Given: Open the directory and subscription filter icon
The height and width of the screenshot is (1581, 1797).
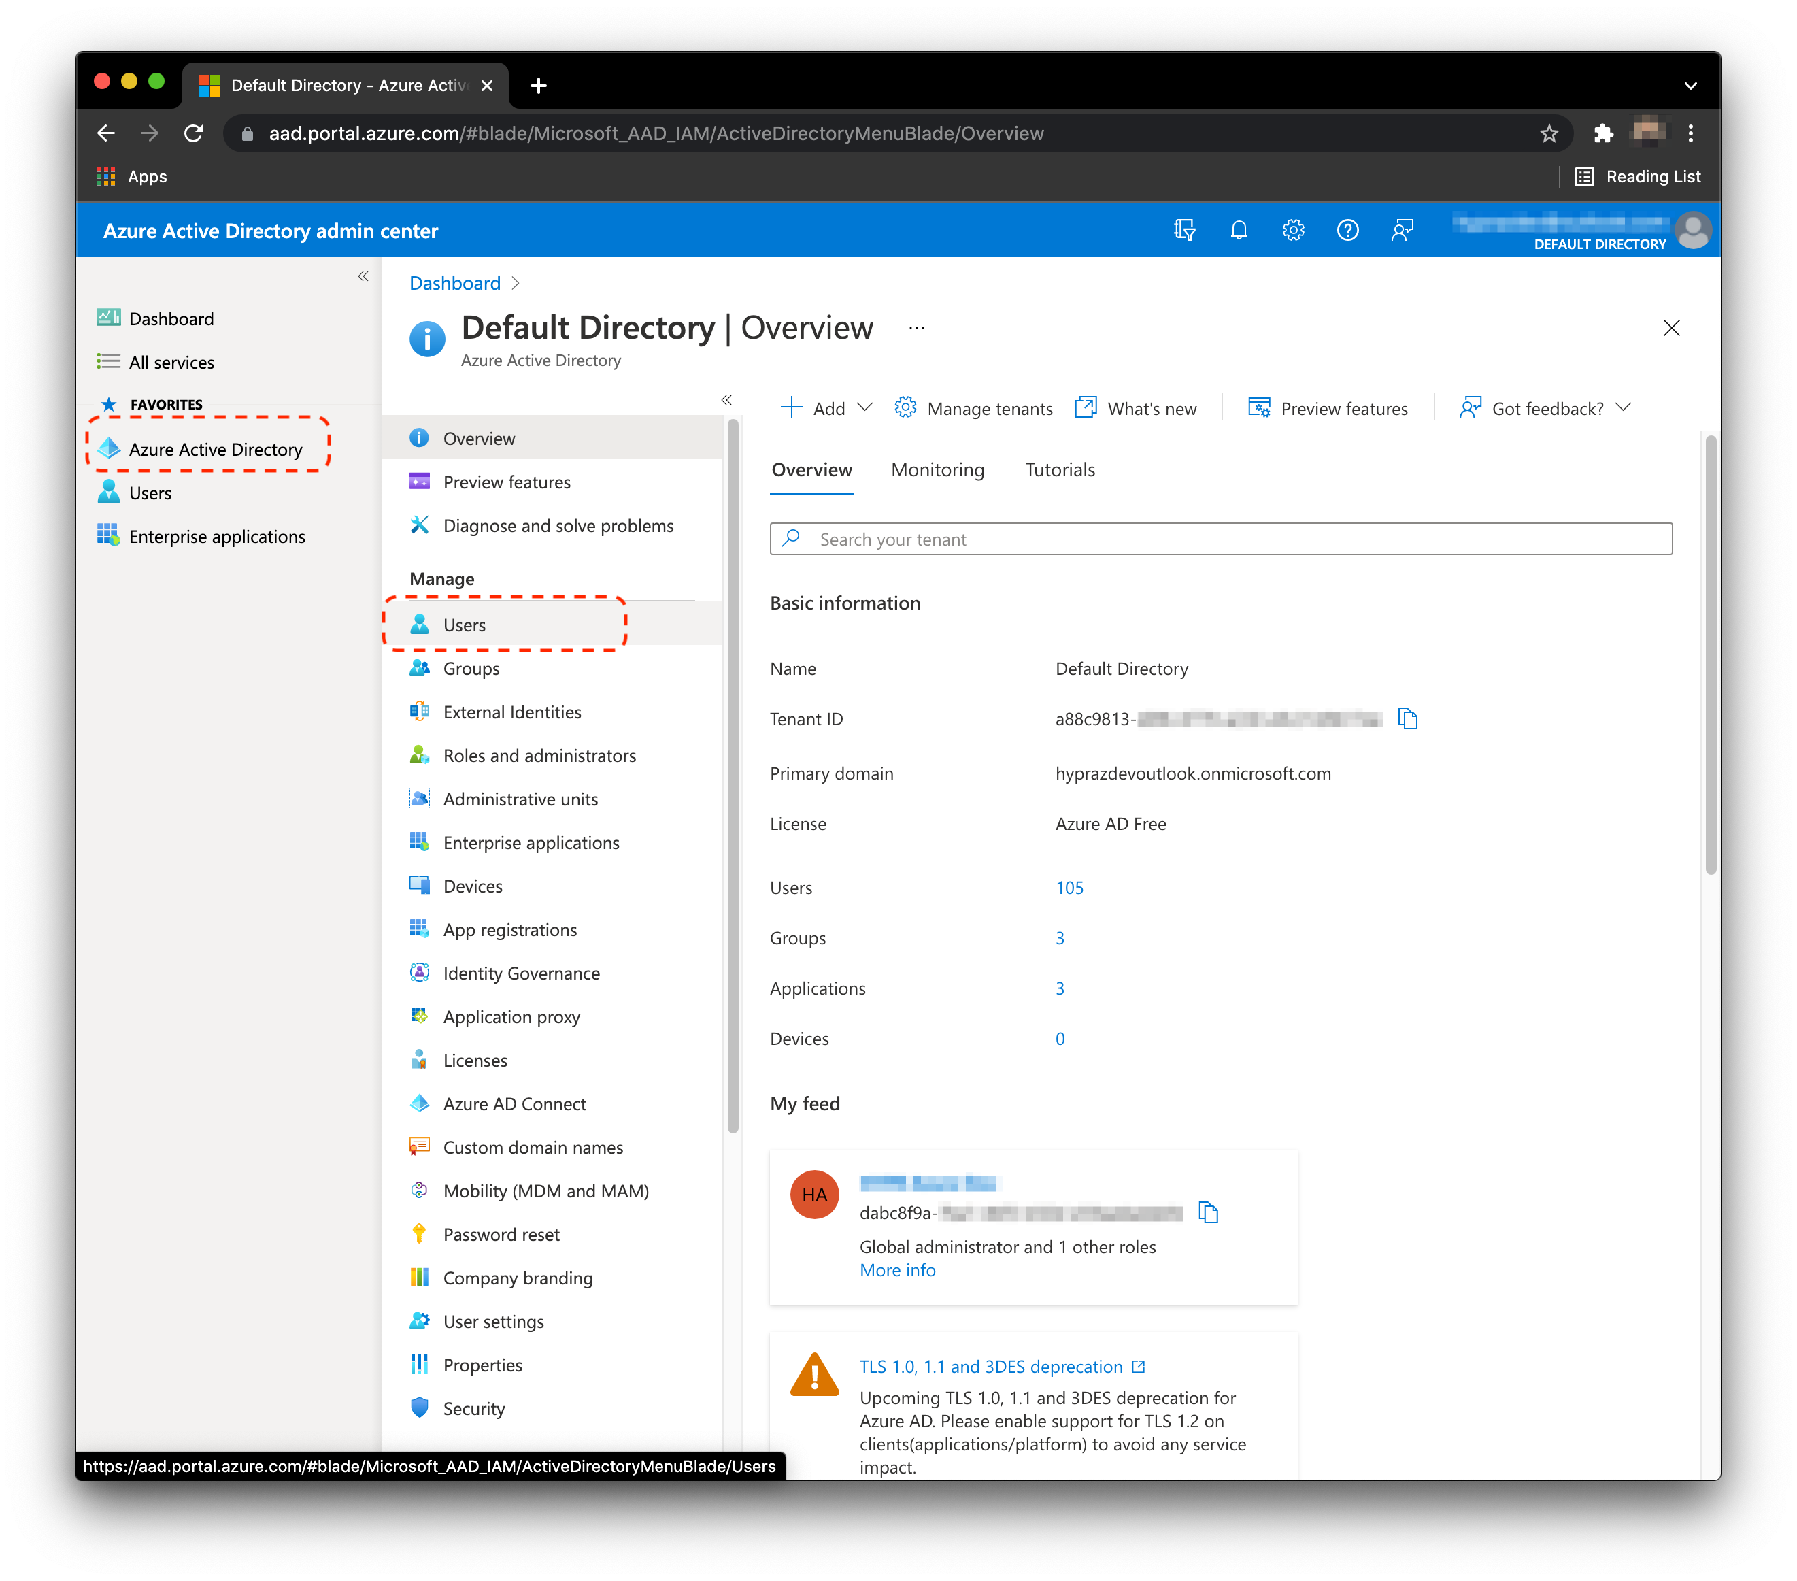Looking at the screenshot, I should [1183, 231].
